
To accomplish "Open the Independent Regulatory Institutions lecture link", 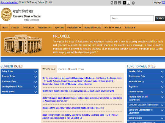I will pos(82,81).
